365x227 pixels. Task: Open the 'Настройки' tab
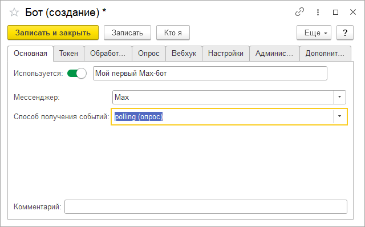coord(226,54)
